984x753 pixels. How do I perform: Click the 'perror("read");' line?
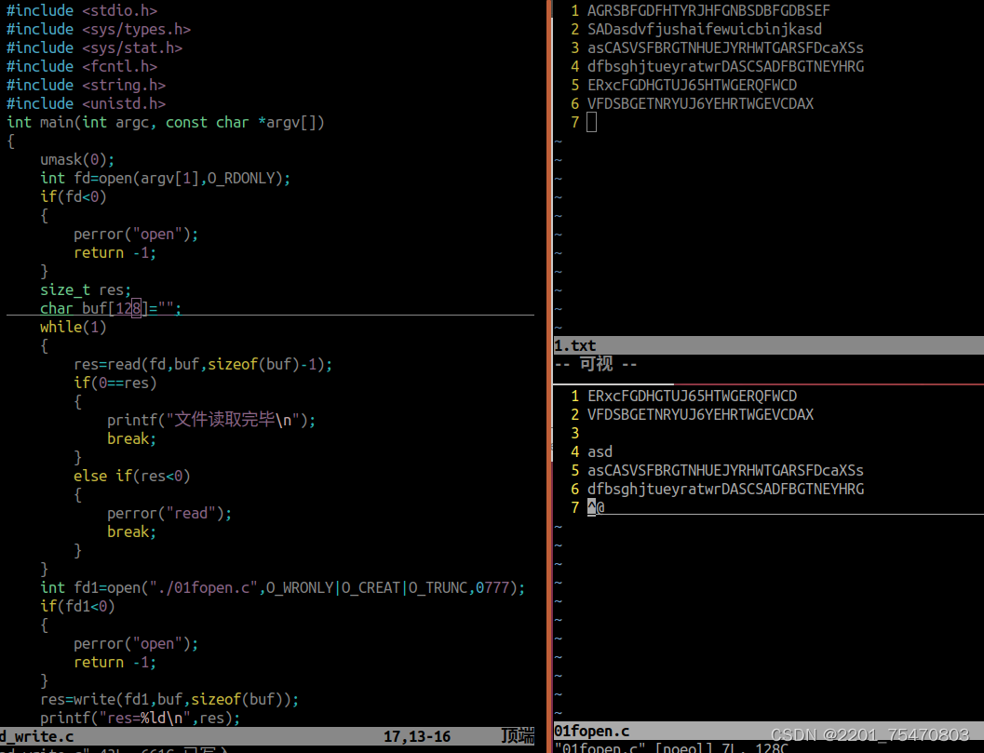pyautogui.click(x=169, y=513)
